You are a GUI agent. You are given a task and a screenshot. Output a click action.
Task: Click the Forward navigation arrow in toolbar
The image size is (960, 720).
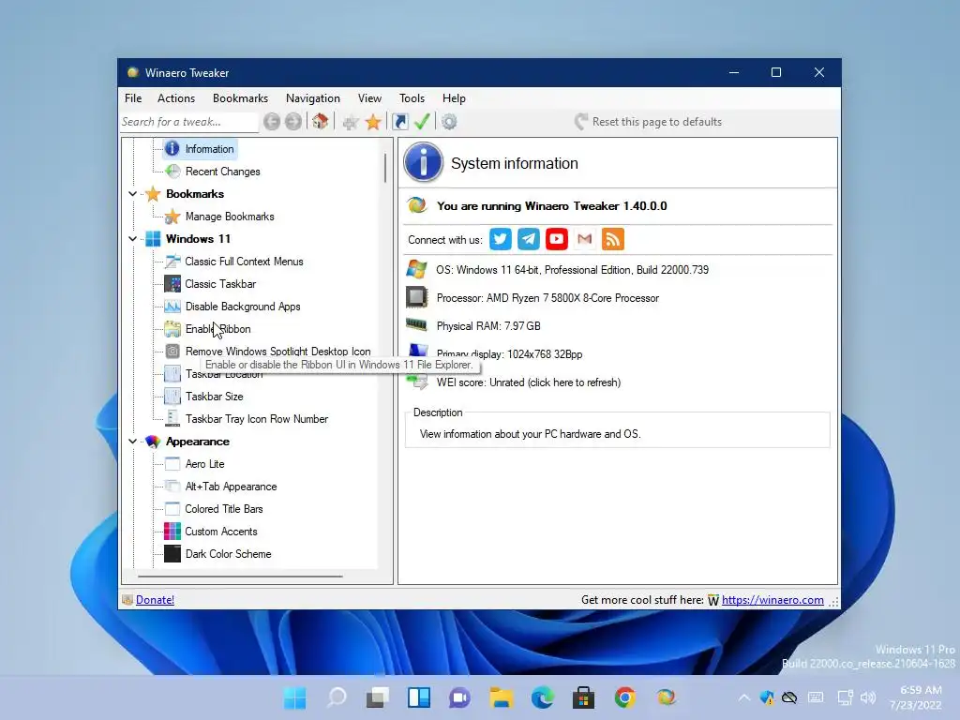(x=293, y=122)
